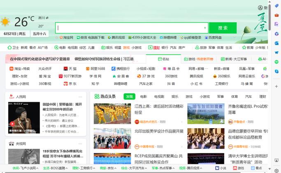The image size is (281, 173).
Task: Click the Outlook icon in the browser sidebar
Action: (x=277, y=43)
